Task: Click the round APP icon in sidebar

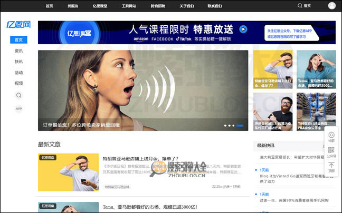Action: (19, 109)
